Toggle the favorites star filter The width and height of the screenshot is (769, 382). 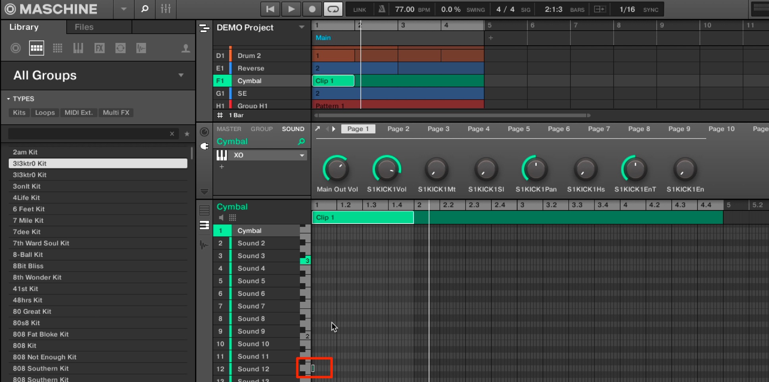[x=187, y=134]
